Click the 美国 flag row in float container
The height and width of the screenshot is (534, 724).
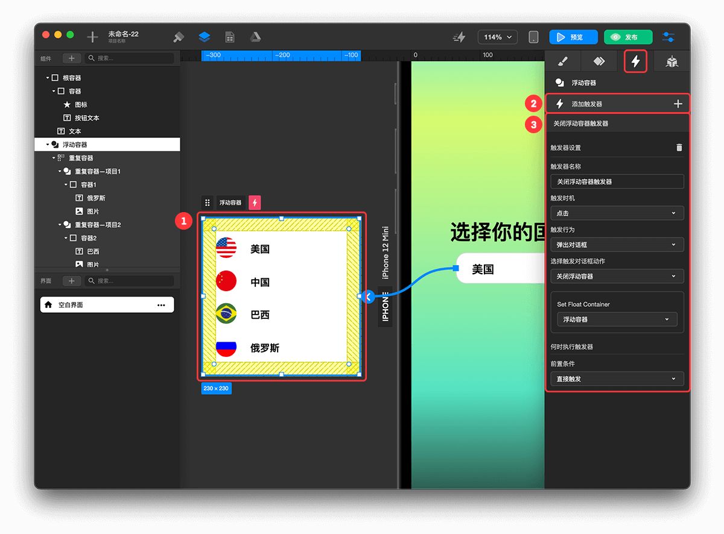point(281,248)
